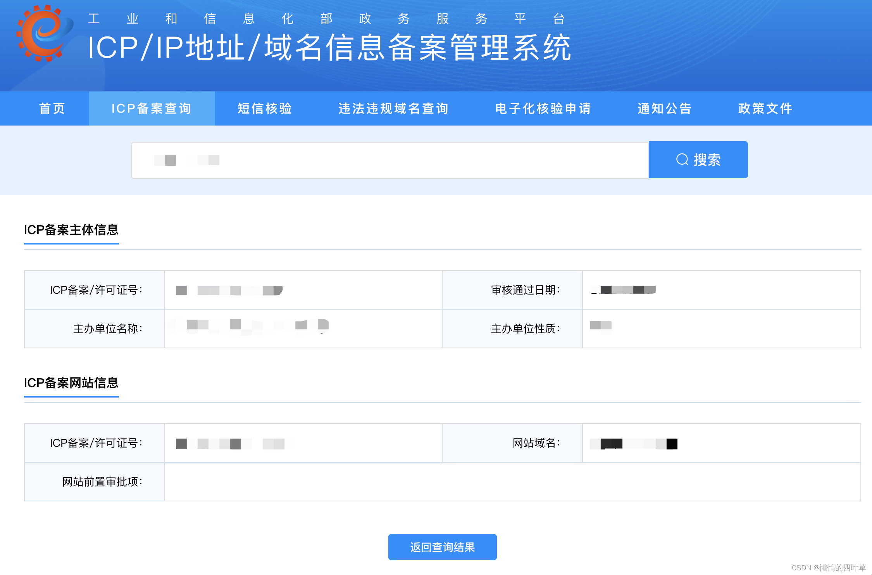Select the ICP备案查询 tab
The image size is (872, 575).
[x=152, y=108]
